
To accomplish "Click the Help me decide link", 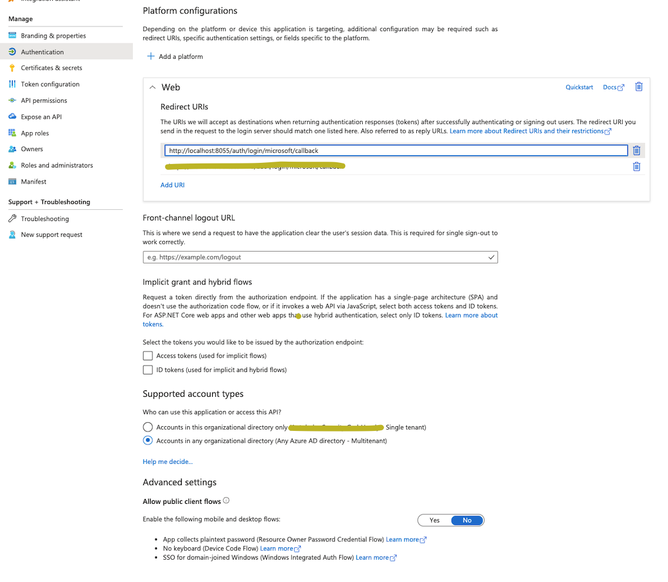I will [x=168, y=461].
